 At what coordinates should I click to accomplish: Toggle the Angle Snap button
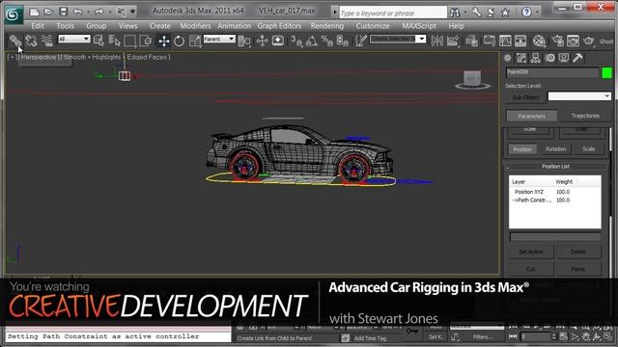pos(311,40)
